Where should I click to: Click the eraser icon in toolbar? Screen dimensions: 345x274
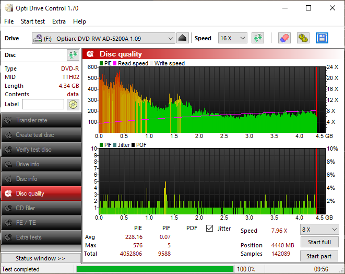tap(284, 38)
